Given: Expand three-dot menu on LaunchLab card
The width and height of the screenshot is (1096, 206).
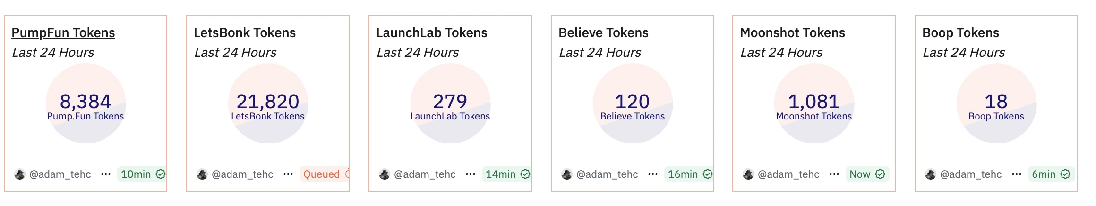Looking at the screenshot, I should coord(471,174).
